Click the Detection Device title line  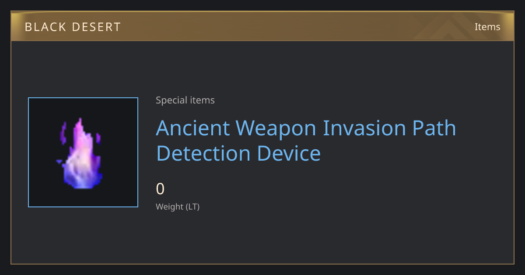tap(238, 153)
